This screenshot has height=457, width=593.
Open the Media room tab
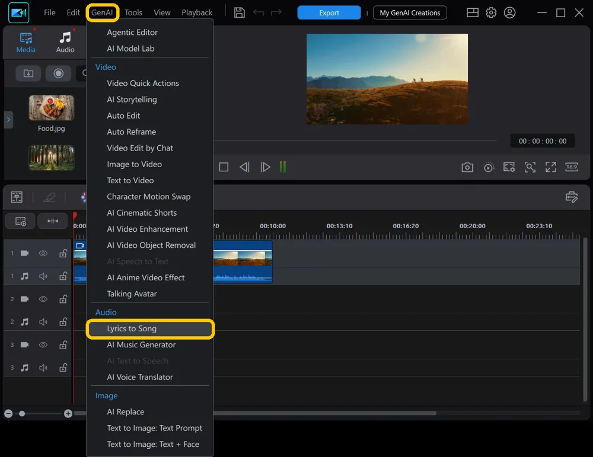coord(25,42)
